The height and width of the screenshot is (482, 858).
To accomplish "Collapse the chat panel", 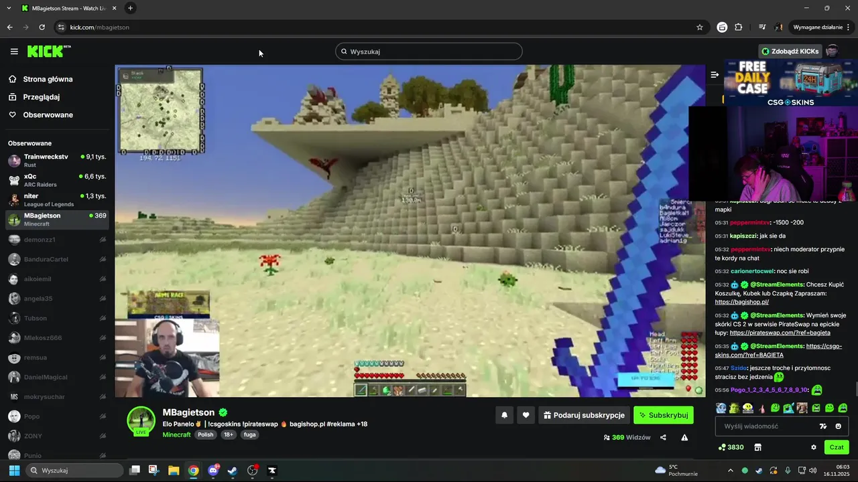I will pyautogui.click(x=715, y=74).
